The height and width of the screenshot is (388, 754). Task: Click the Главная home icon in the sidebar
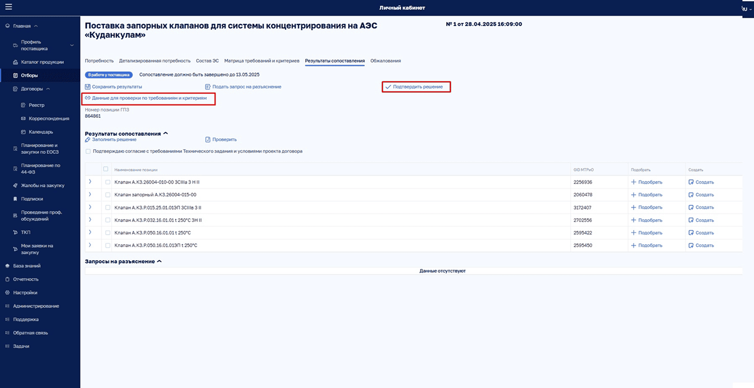click(x=7, y=26)
